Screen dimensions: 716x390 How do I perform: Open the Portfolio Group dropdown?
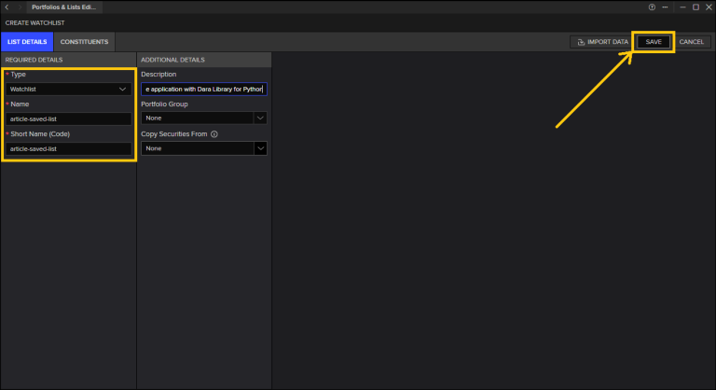pos(204,118)
